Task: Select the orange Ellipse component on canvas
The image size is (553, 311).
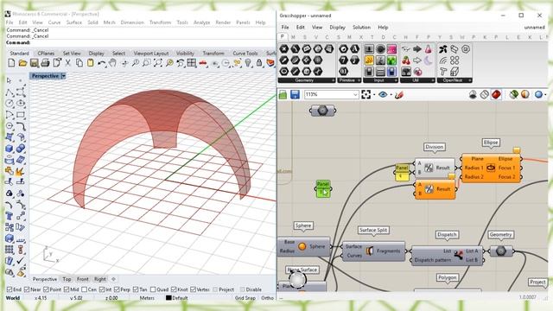Action: coord(491,168)
